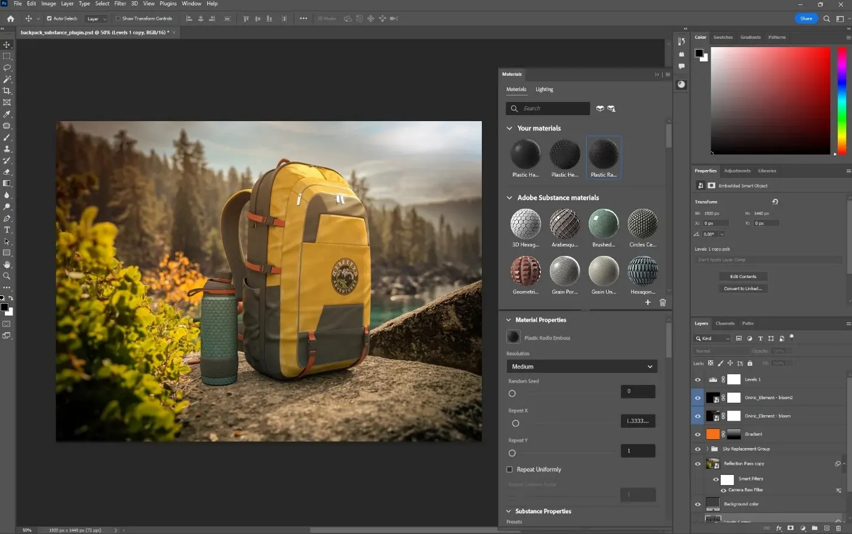Open the Filter menu
852x534 pixels.
[120, 4]
